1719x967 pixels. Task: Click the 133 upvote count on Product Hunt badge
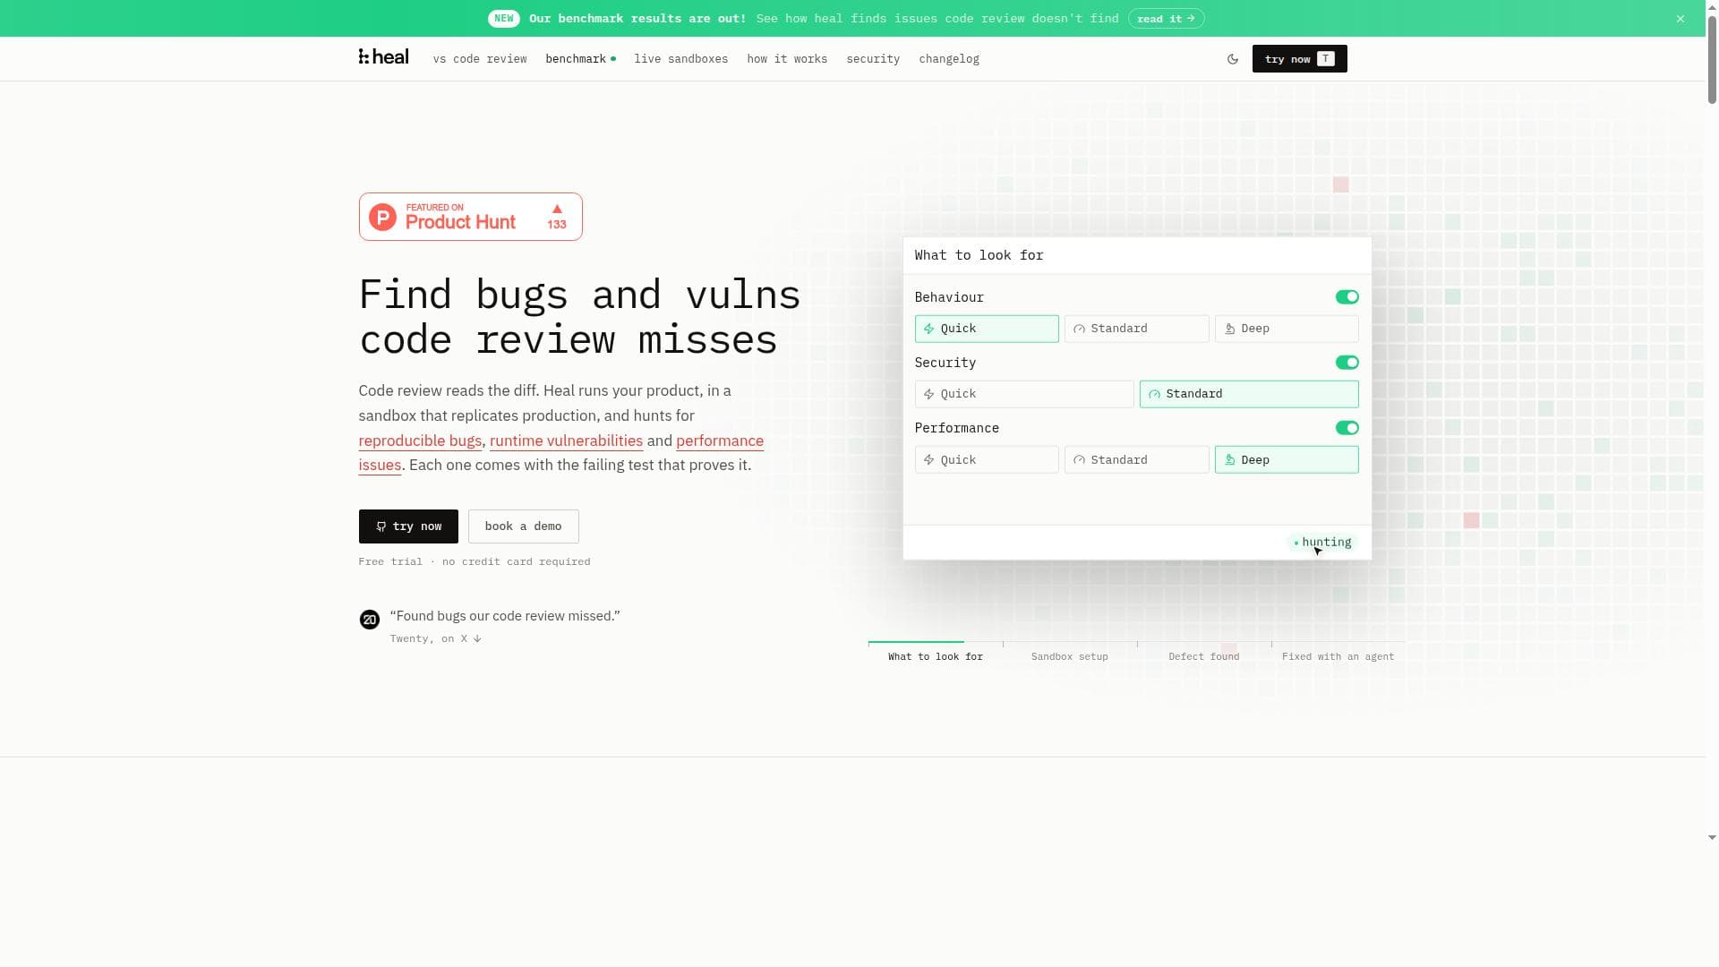(x=557, y=225)
